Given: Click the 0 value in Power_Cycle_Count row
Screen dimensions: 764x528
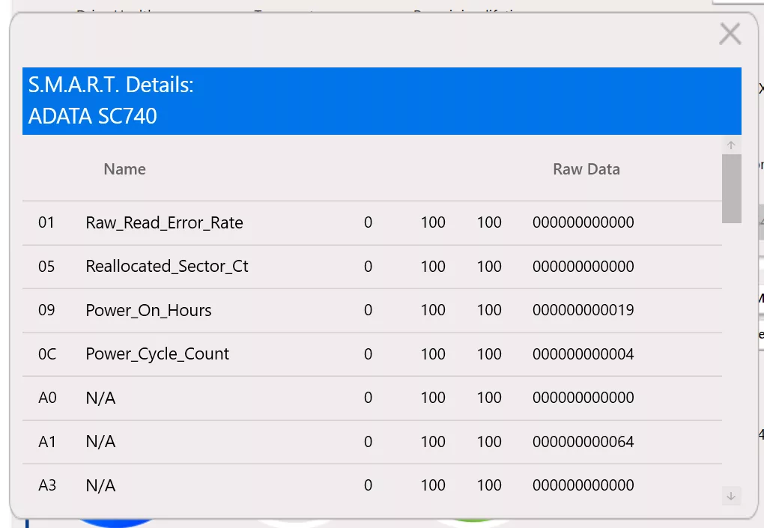Looking at the screenshot, I should [x=368, y=353].
